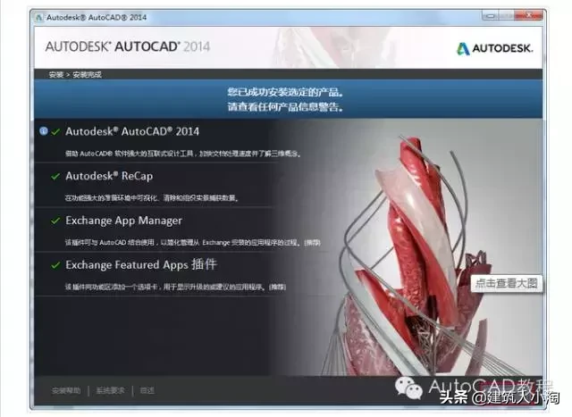Screen dimensions: 572x417
Task: Open the 安装帮助 link in the footer
Action: (66, 391)
